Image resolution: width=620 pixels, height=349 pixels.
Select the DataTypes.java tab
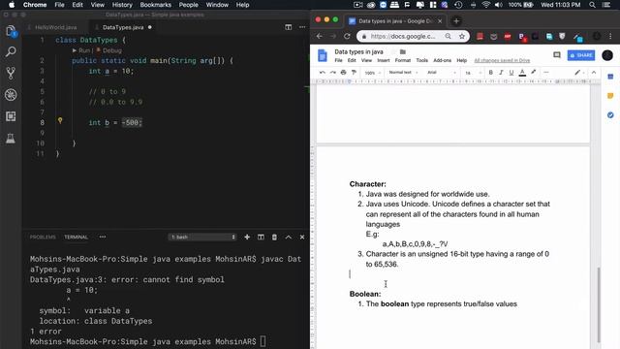tap(123, 27)
